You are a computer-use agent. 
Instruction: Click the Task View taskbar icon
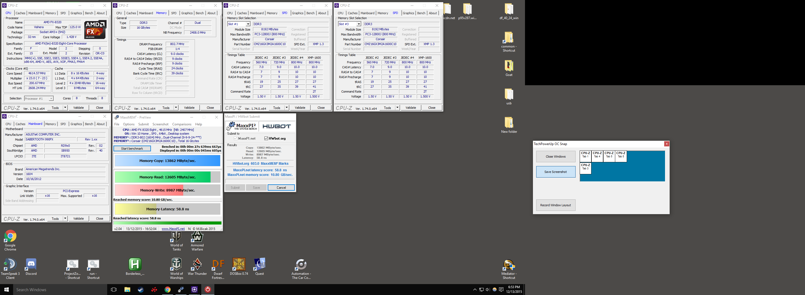114,289
